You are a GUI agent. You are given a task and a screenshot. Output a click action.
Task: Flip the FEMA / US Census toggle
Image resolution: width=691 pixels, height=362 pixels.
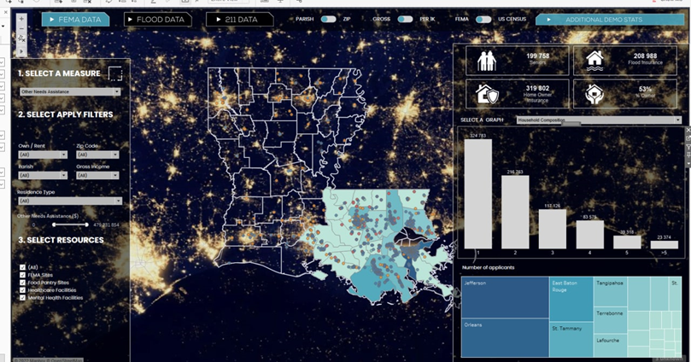[x=483, y=18]
